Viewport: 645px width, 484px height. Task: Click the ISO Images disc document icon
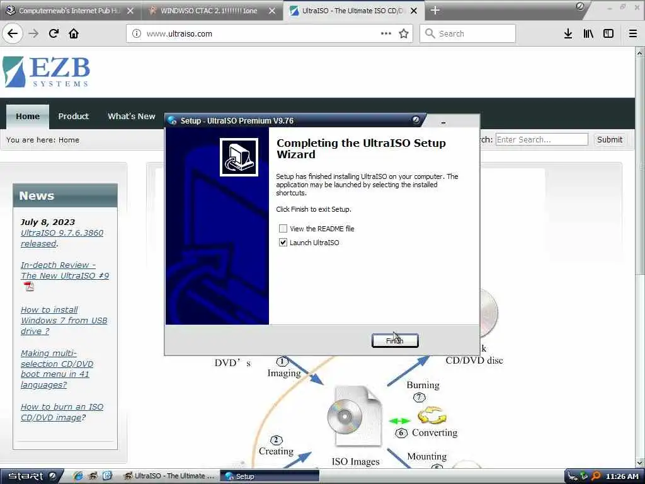355,416
